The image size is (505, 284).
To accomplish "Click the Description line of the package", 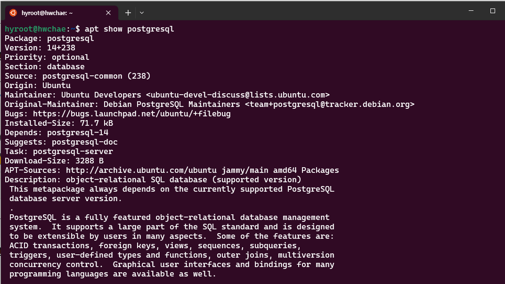I will coord(151,179).
